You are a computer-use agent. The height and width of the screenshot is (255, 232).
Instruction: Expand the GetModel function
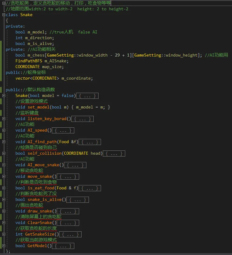pyautogui.click(x=4, y=246)
